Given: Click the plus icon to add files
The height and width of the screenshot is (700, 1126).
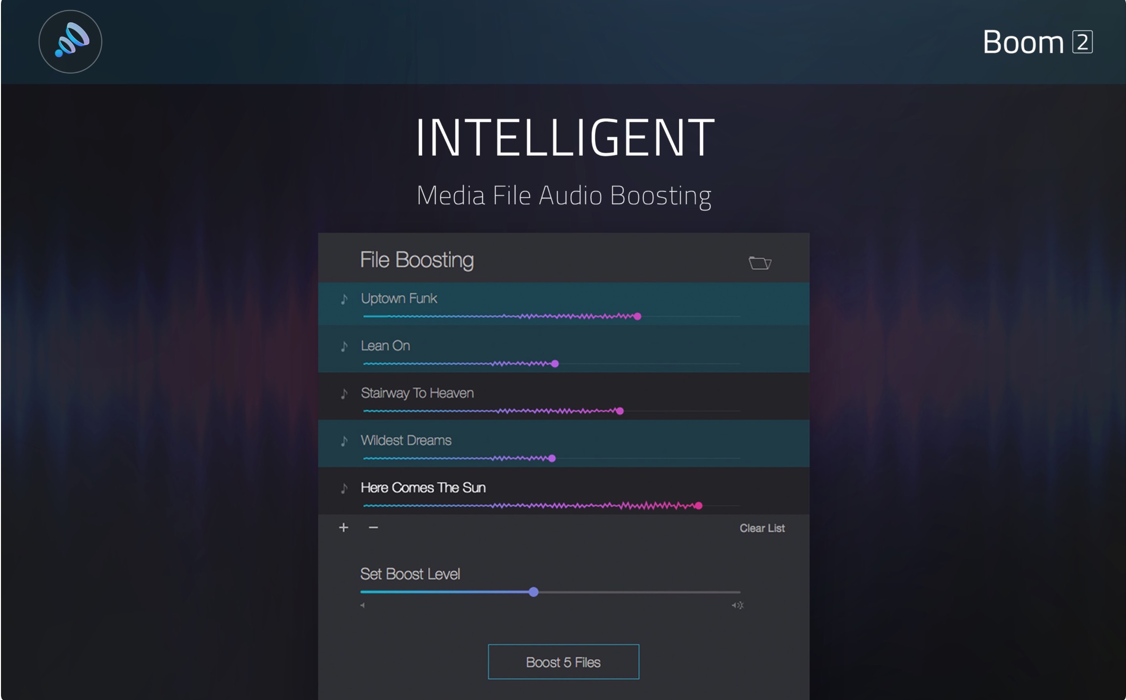Looking at the screenshot, I should [x=344, y=527].
